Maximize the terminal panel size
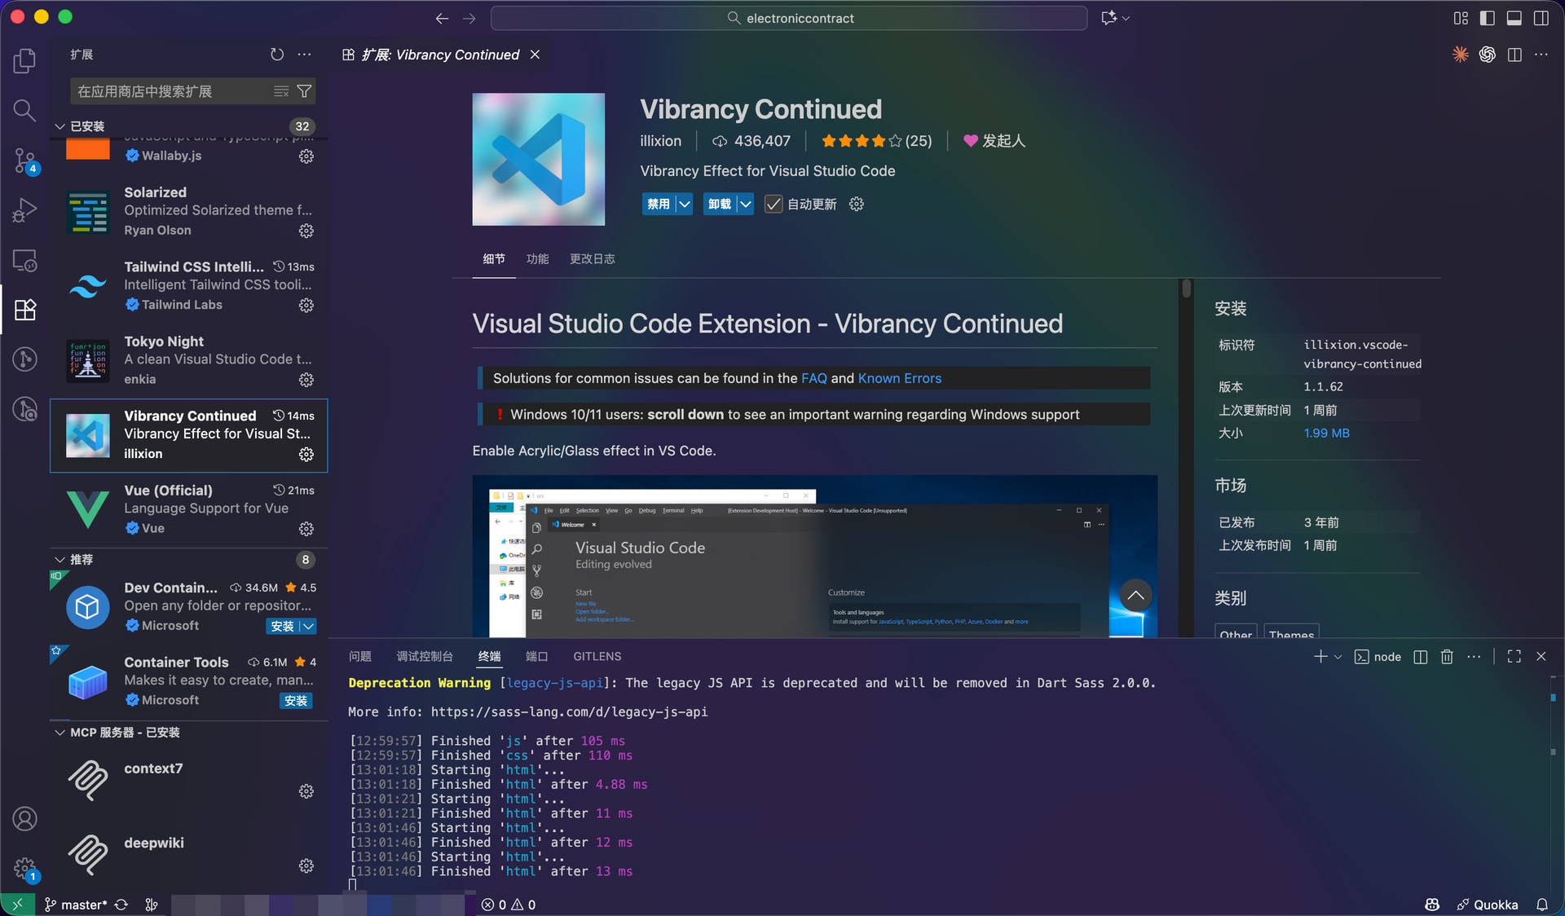 pyautogui.click(x=1514, y=657)
